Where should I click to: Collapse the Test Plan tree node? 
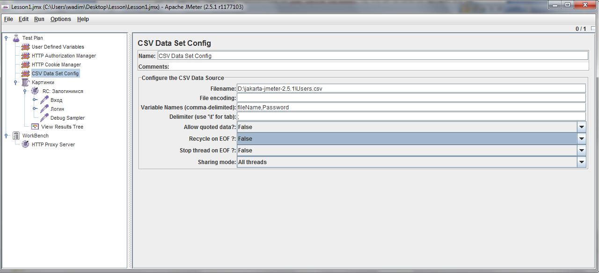[6, 38]
